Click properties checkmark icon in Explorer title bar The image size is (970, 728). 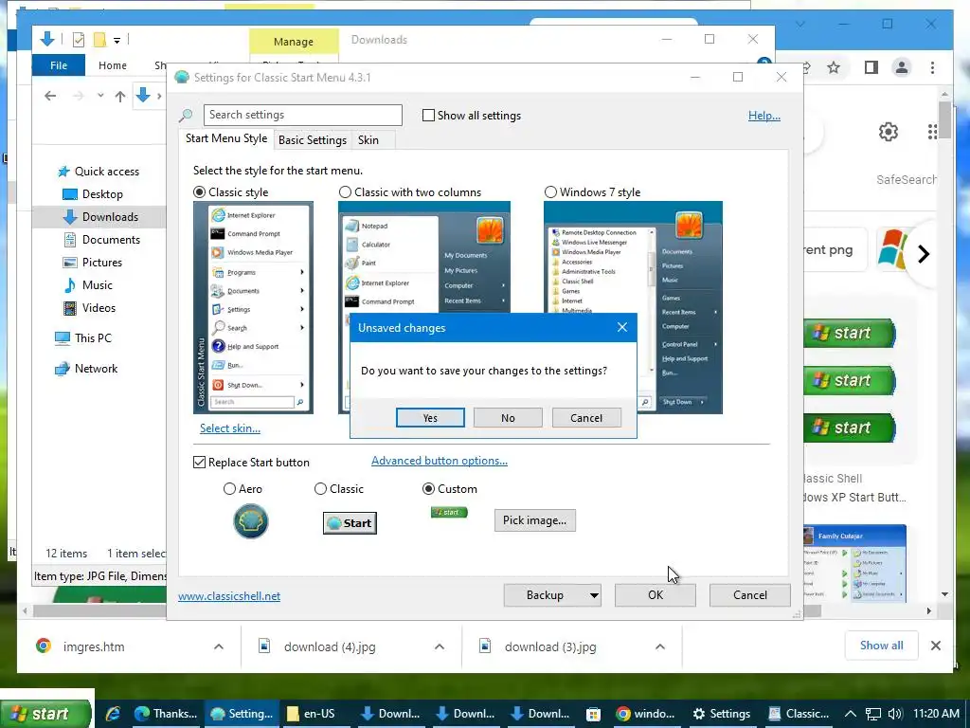click(78, 40)
